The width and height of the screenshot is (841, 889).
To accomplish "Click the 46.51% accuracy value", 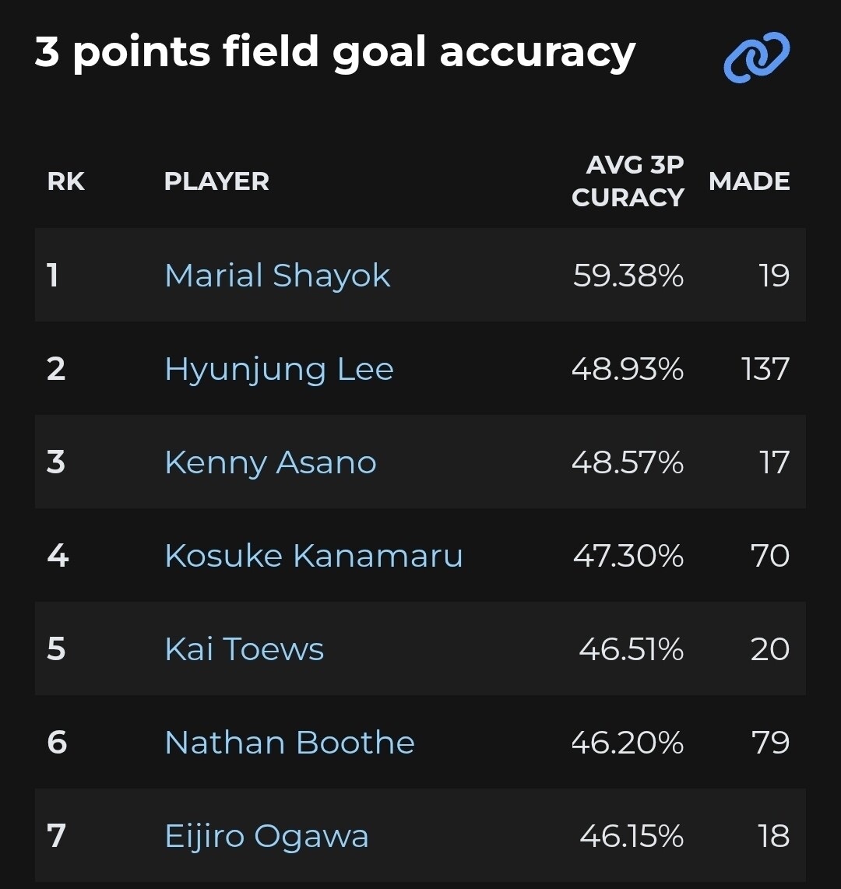I will click(x=631, y=649).
